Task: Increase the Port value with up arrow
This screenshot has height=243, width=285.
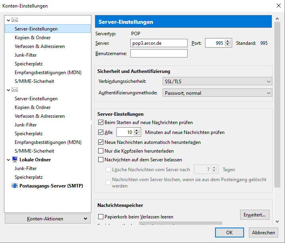Action: point(228,41)
